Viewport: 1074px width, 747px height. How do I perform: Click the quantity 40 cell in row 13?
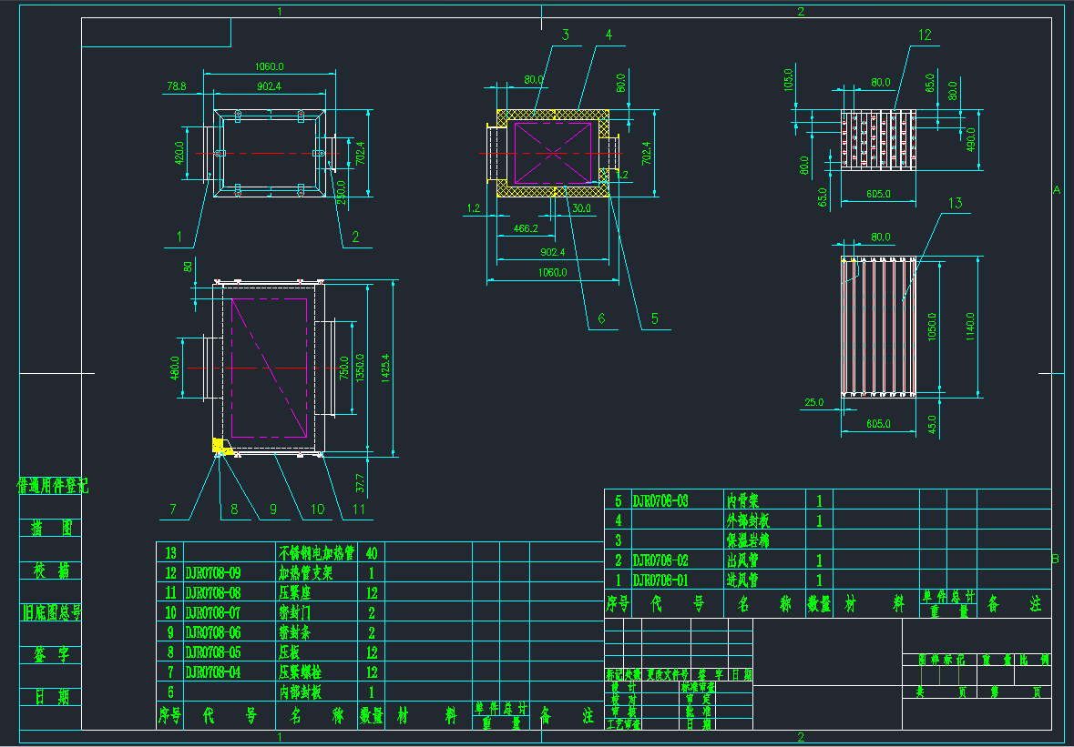(x=371, y=552)
